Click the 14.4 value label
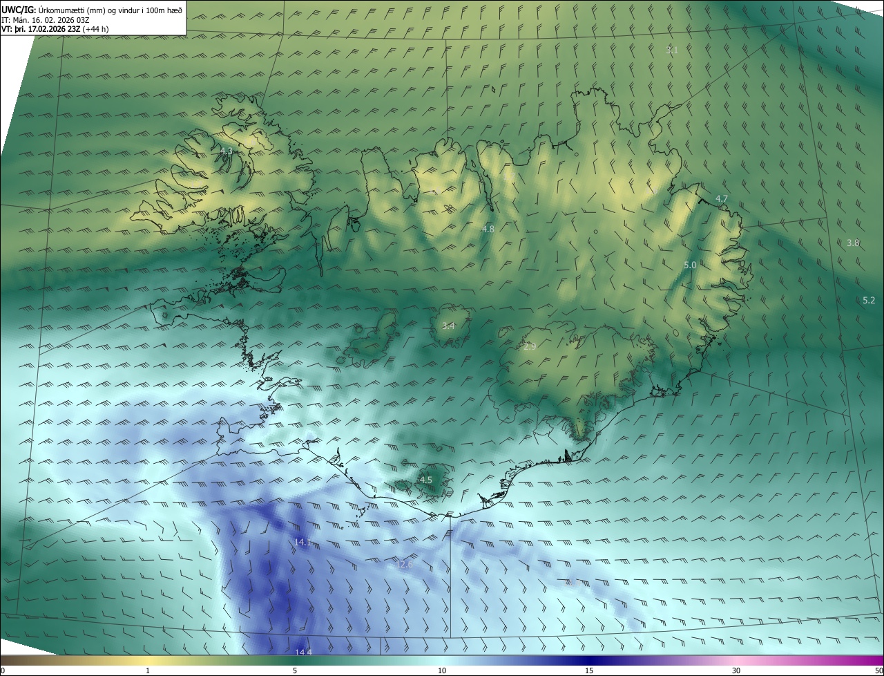The width and height of the screenshot is (884, 676). [x=303, y=652]
